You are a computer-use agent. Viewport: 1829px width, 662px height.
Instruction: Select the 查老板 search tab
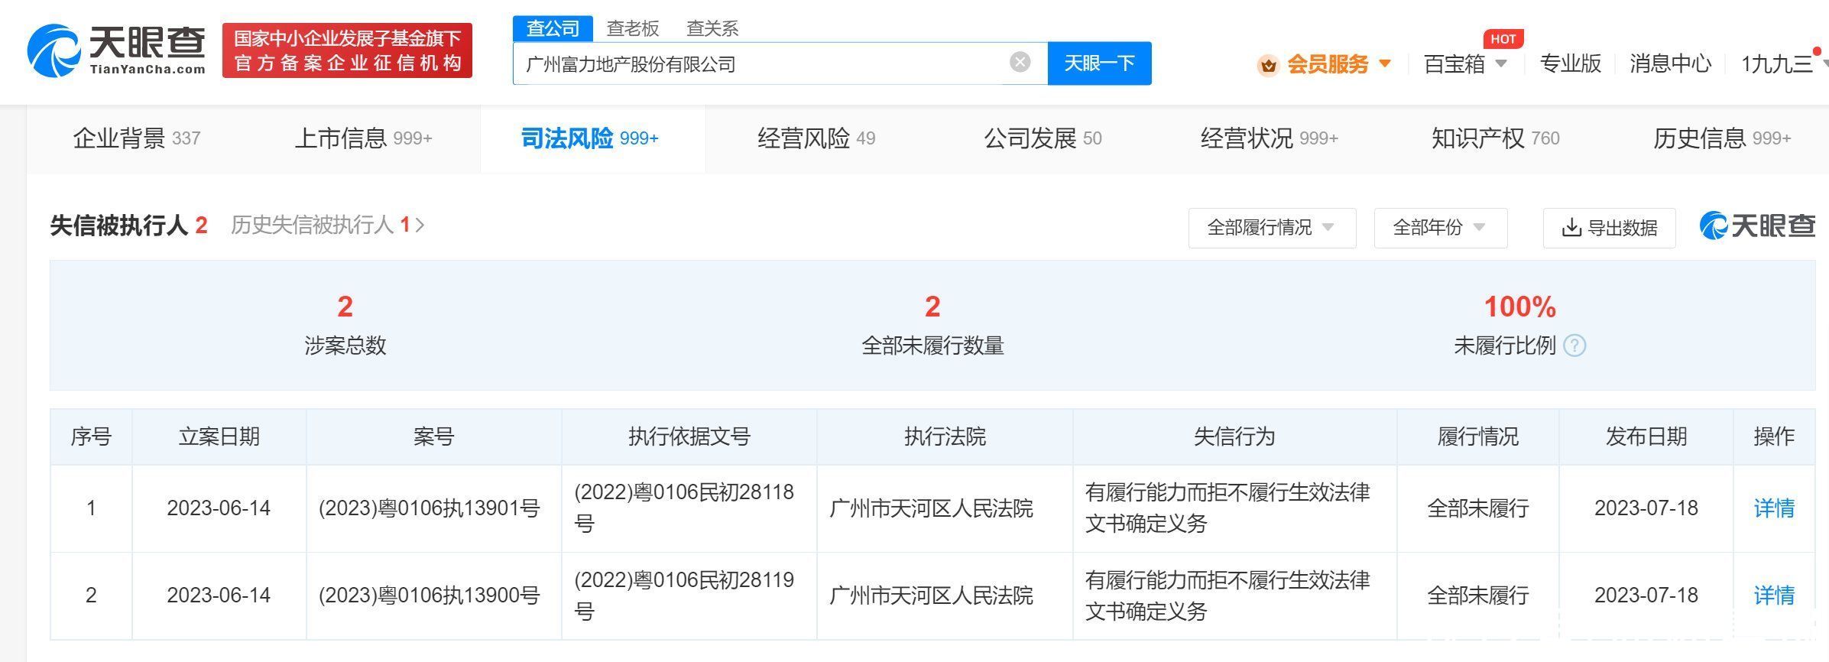pos(632,28)
